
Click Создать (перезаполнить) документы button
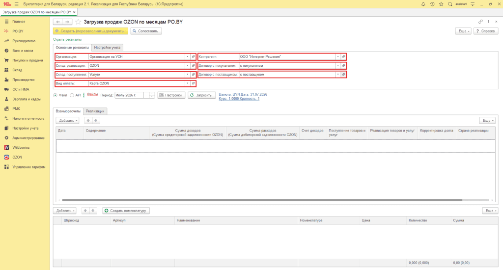click(90, 31)
